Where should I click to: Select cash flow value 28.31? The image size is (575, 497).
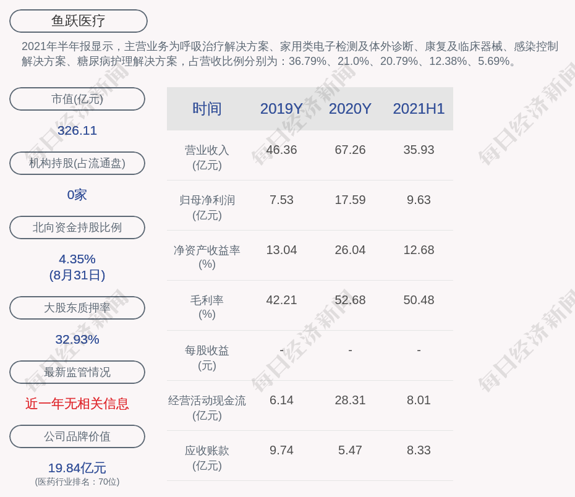pyautogui.click(x=350, y=400)
